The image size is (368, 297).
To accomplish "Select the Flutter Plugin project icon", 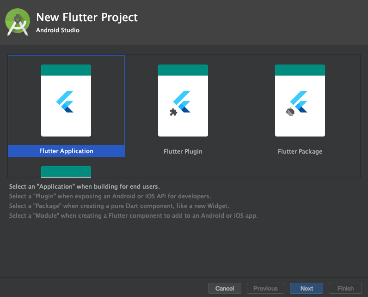I will pos(183,101).
